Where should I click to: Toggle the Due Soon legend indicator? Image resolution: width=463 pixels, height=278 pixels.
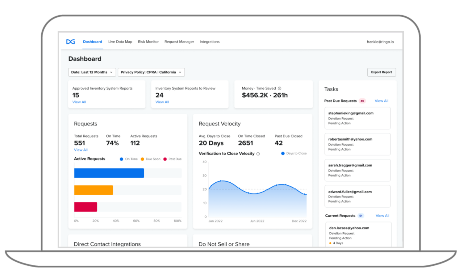pyautogui.click(x=142, y=159)
